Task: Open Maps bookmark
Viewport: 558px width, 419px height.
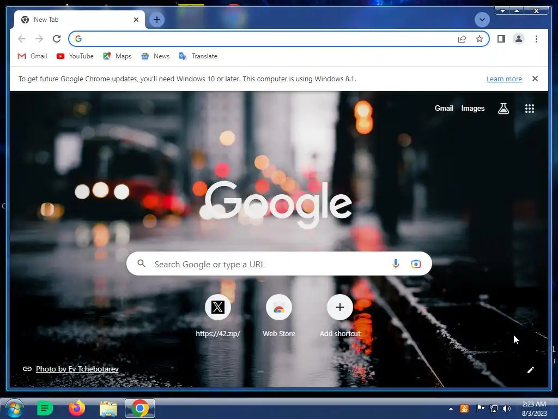Action: point(117,56)
